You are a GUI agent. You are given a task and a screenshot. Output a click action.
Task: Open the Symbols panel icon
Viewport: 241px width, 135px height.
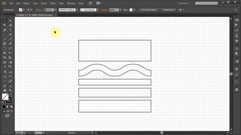point(237,41)
